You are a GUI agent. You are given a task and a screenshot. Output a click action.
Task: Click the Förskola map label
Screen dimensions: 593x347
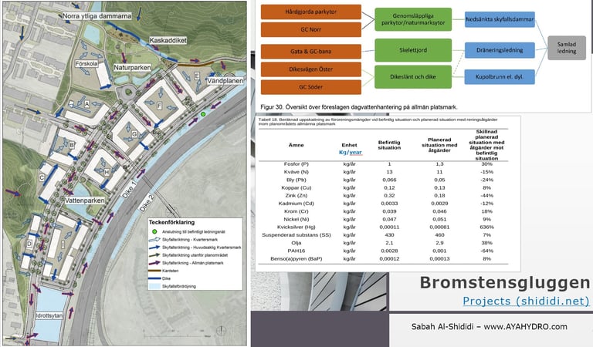86,64
